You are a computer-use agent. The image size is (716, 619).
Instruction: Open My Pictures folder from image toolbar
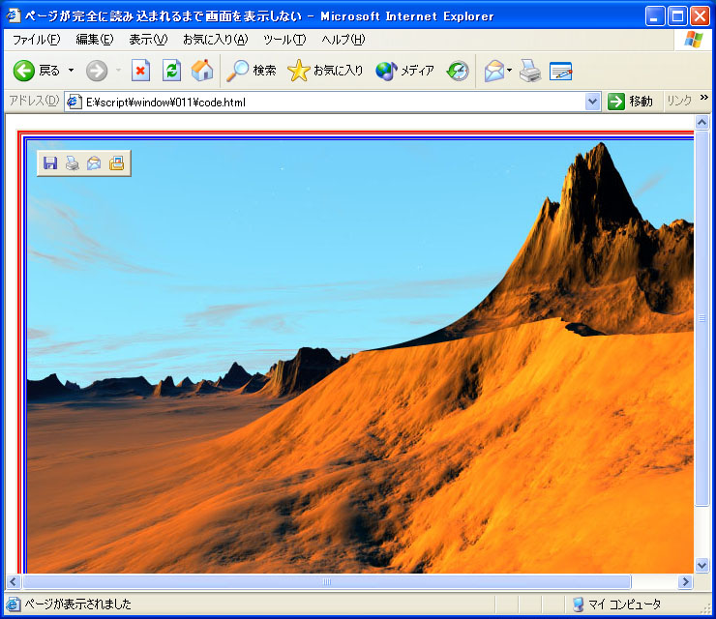coord(116,162)
